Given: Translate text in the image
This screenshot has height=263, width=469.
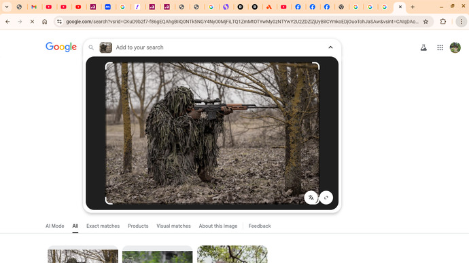Looking at the screenshot, I should (311, 197).
